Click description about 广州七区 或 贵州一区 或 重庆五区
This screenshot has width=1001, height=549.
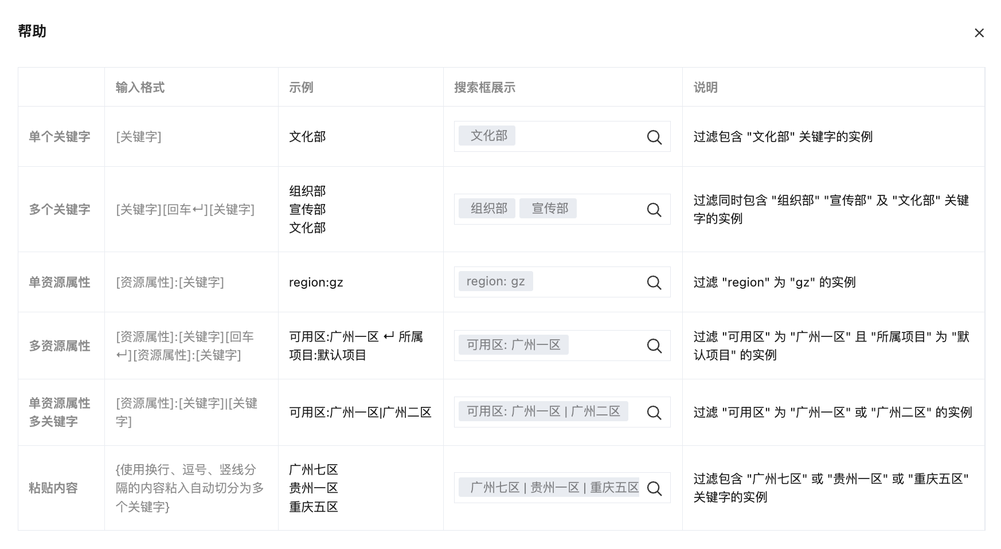point(831,488)
